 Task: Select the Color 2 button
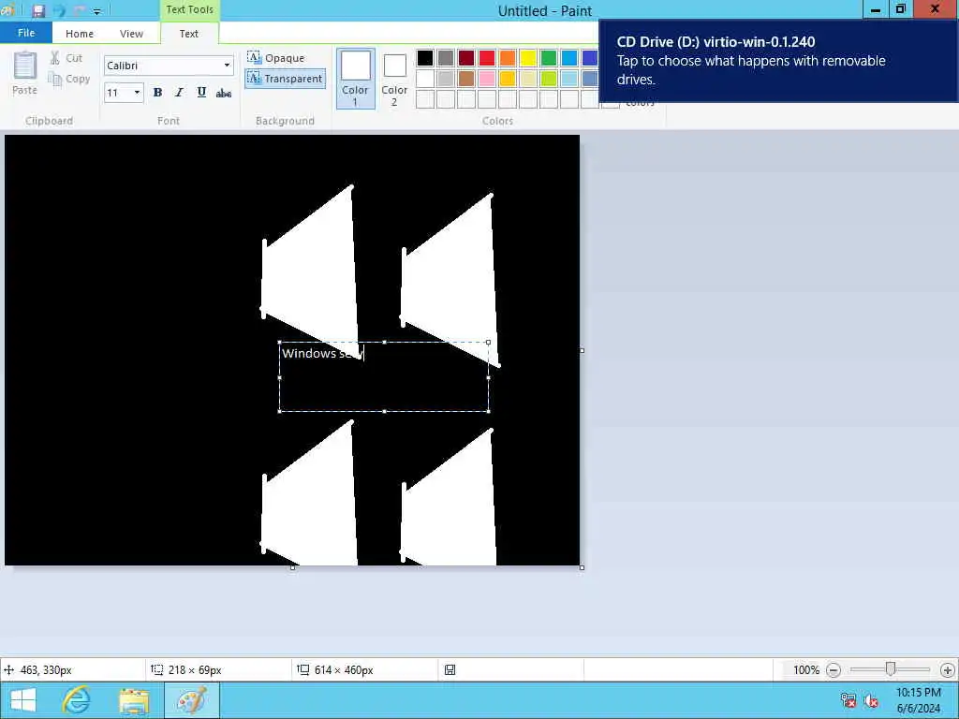coord(394,79)
